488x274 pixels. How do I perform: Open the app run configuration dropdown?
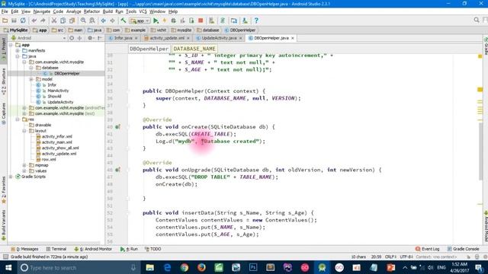coord(140,21)
